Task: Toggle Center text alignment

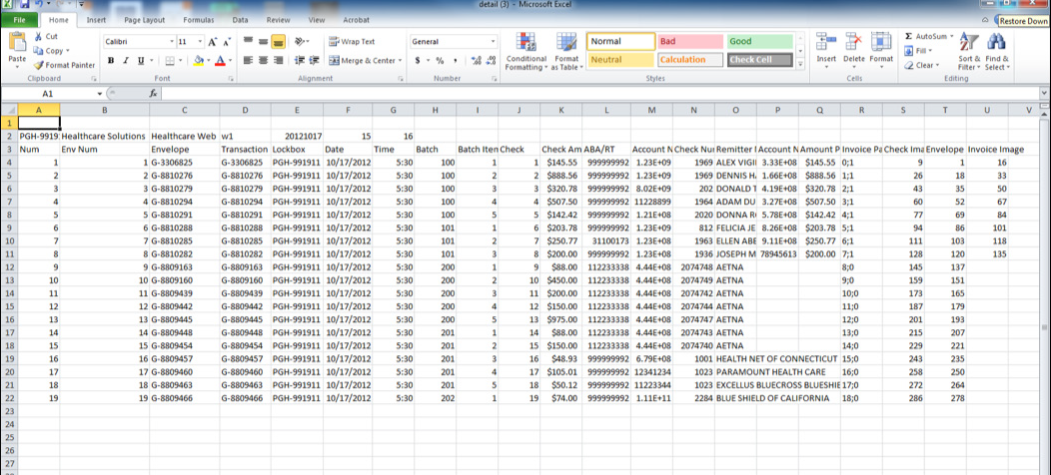Action: [263, 60]
